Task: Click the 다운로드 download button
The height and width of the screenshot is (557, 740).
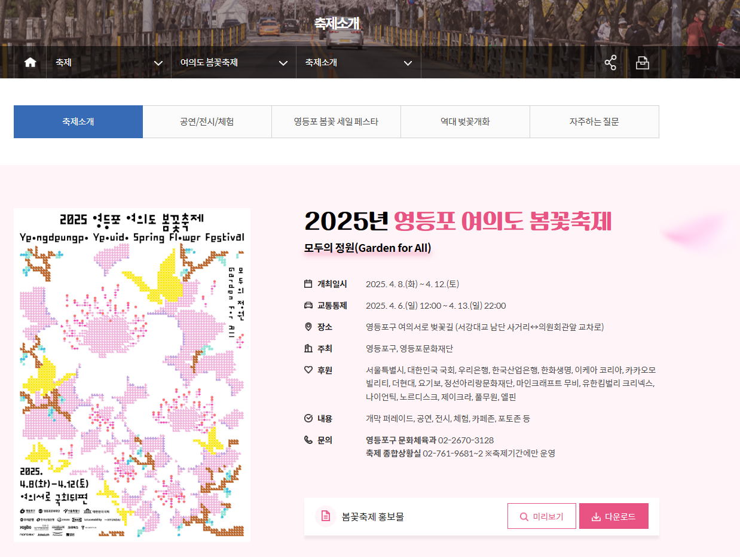Action: [614, 516]
